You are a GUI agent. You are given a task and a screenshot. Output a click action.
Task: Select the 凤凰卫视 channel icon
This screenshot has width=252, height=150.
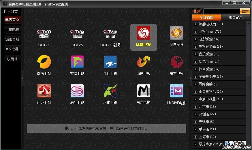pyautogui.click(x=144, y=33)
